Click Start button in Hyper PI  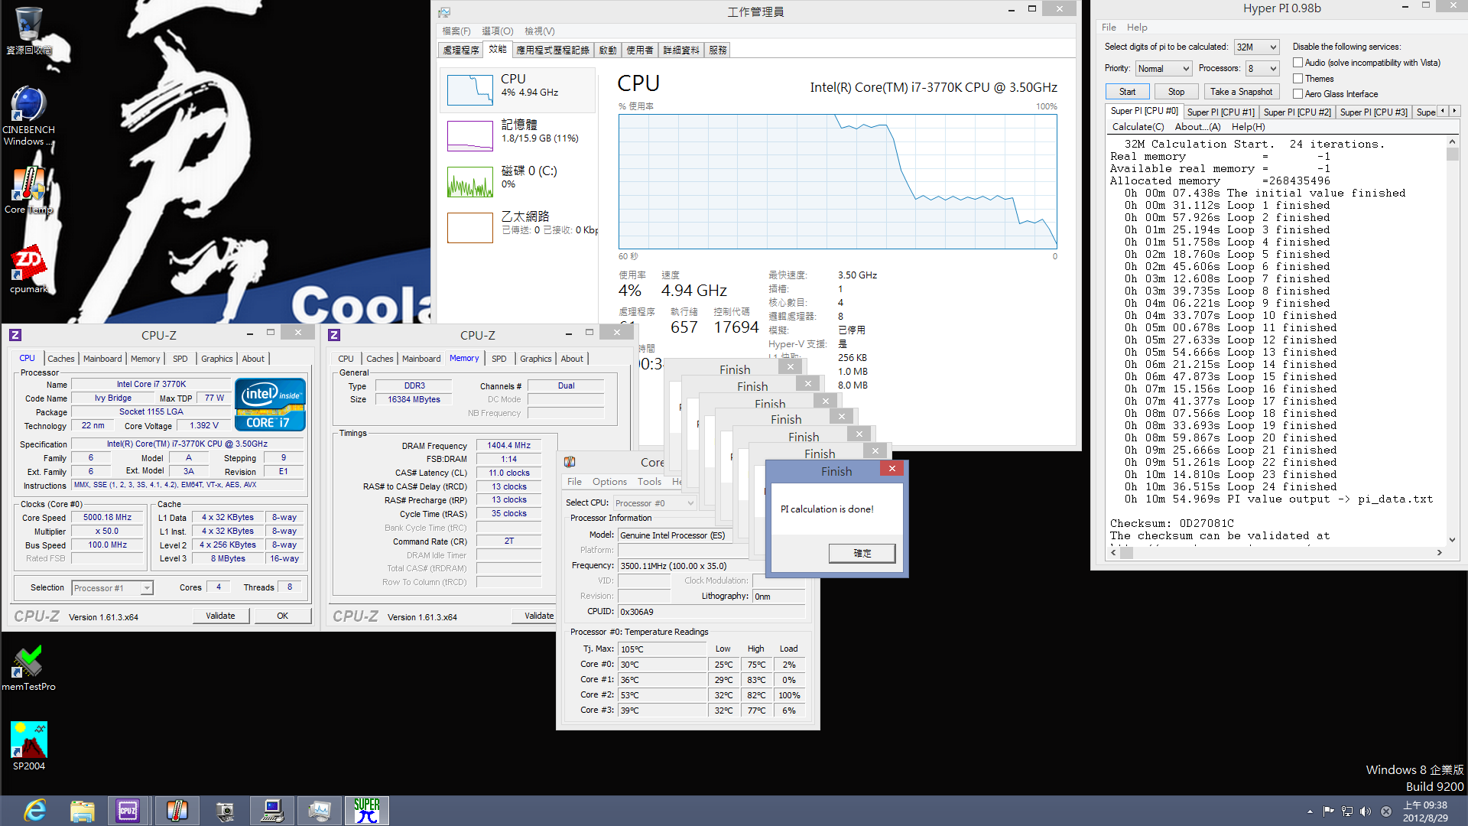(x=1127, y=92)
